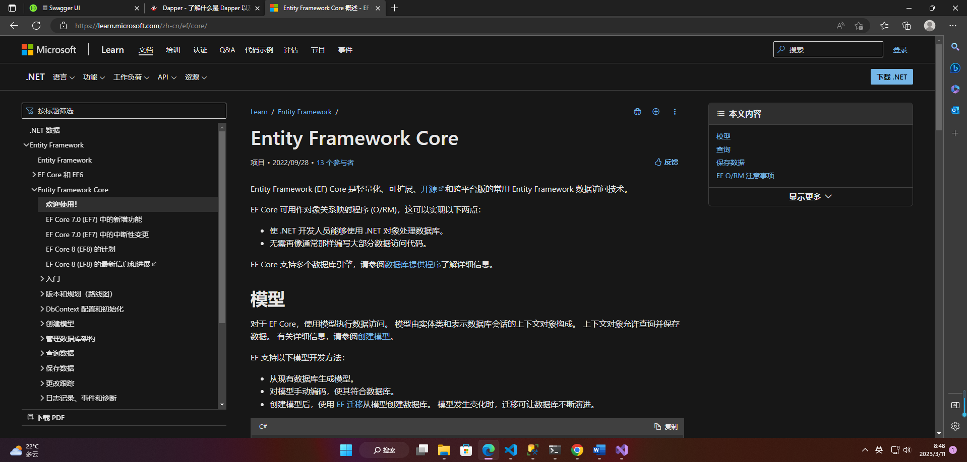Open the 13 个参与者 contributors link
This screenshot has width=967, height=462.
[x=335, y=163]
